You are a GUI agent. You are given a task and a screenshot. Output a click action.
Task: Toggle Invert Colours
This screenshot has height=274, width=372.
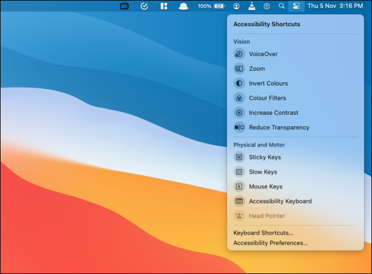coord(295,83)
